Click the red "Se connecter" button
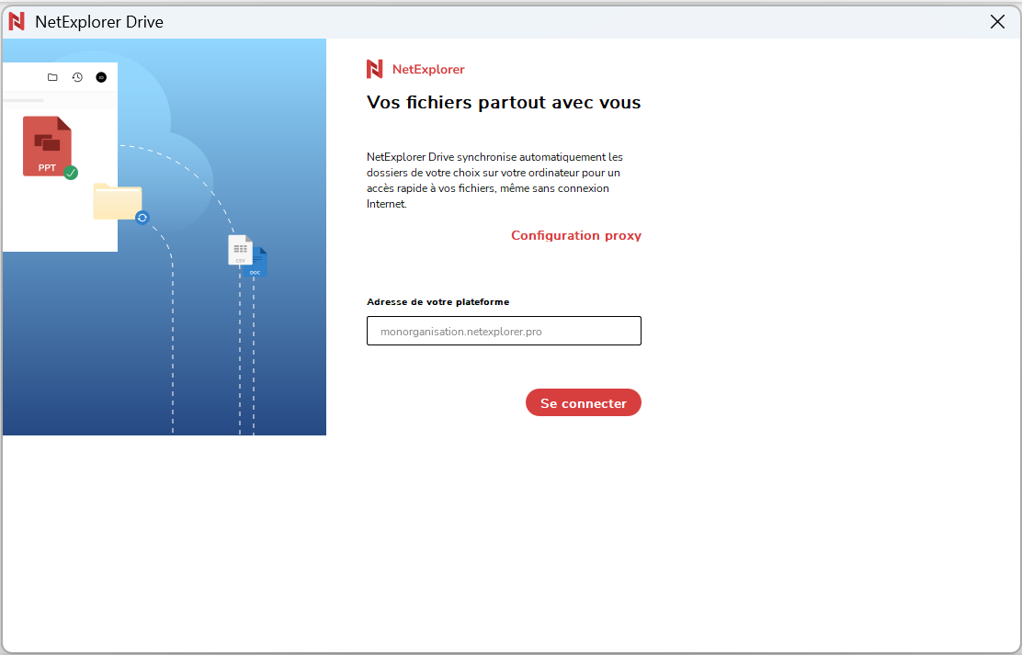This screenshot has width=1022, height=655. point(584,402)
